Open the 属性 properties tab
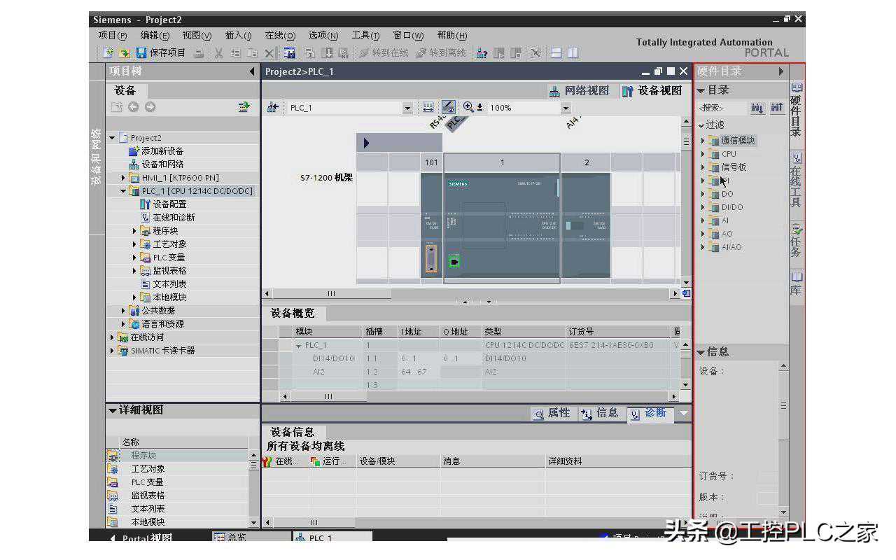 click(x=552, y=414)
